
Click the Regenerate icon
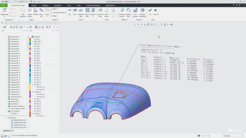tap(5, 10)
